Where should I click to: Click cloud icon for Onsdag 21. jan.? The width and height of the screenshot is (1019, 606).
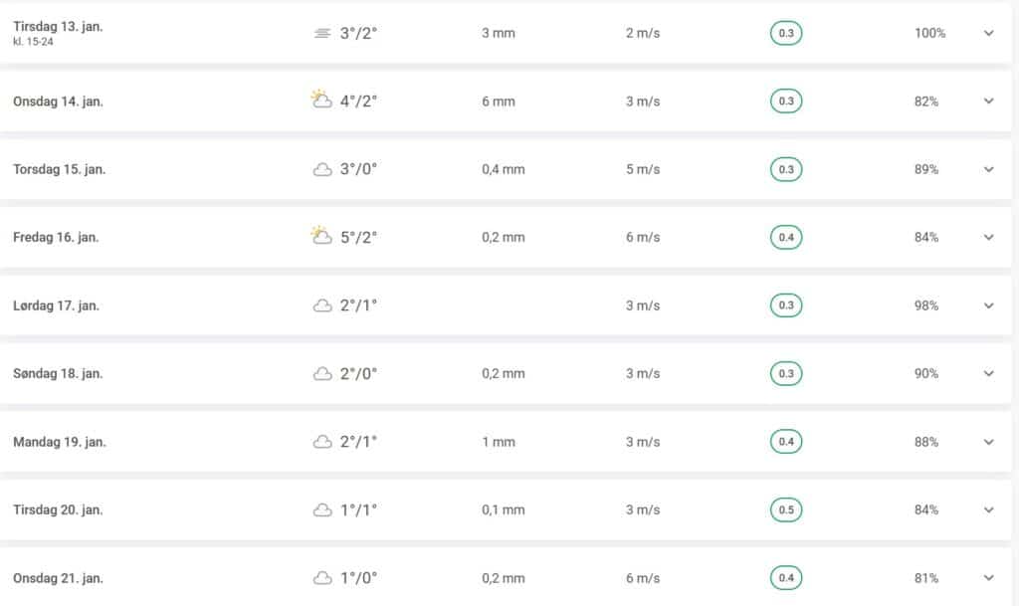pos(322,578)
